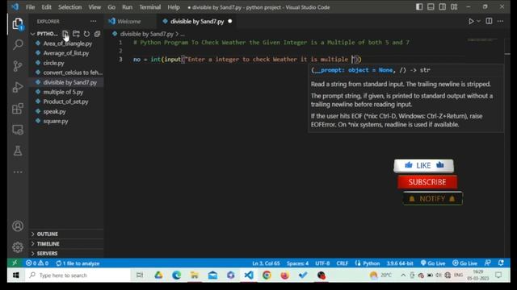Open the File menu
Image resolution: width=517 pixels, height=290 pixels.
(31, 7)
